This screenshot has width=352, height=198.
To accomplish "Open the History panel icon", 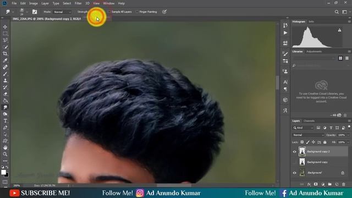I will click(285, 25).
